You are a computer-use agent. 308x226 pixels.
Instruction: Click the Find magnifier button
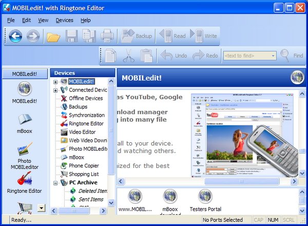click(292, 55)
